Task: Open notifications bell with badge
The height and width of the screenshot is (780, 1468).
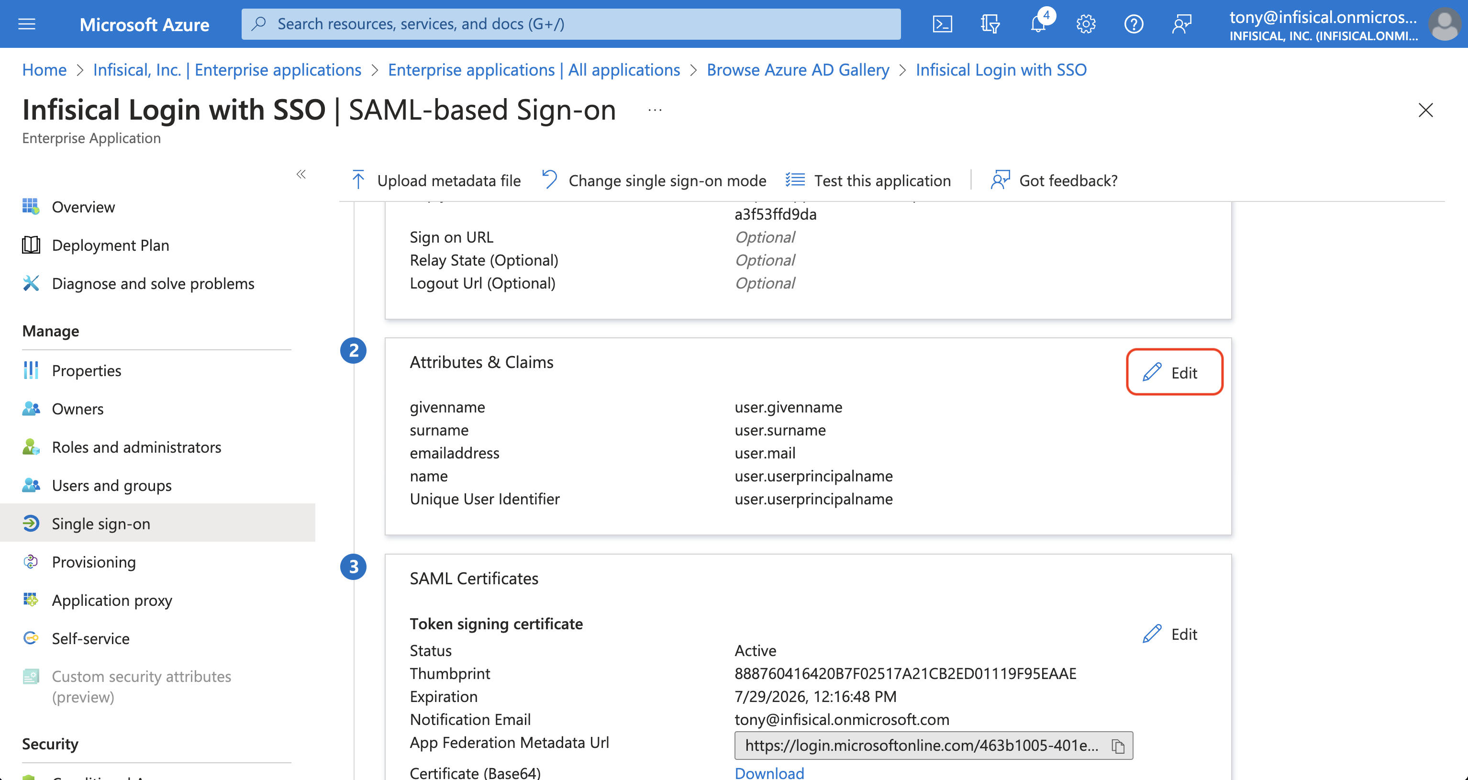Action: (x=1039, y=23)
